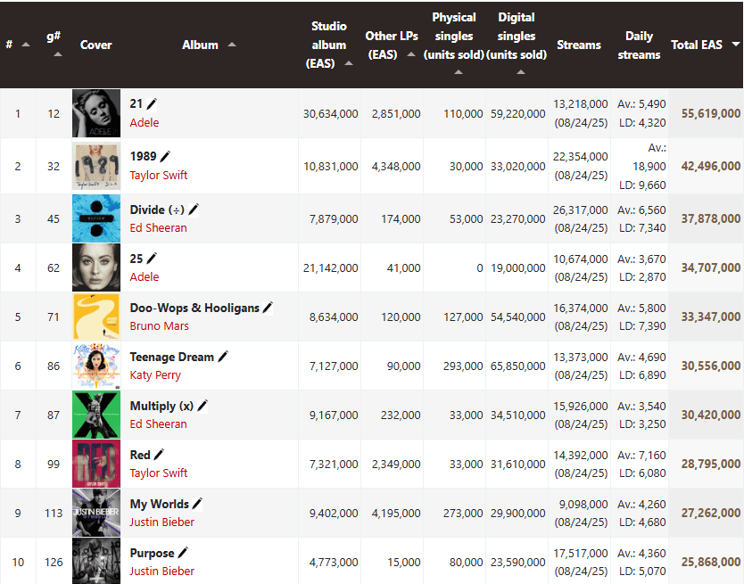The height and width of the screenshot is (584, 744).
Task: Click the pencil icon next to Teenage Dream
Action: coord(223,357)
